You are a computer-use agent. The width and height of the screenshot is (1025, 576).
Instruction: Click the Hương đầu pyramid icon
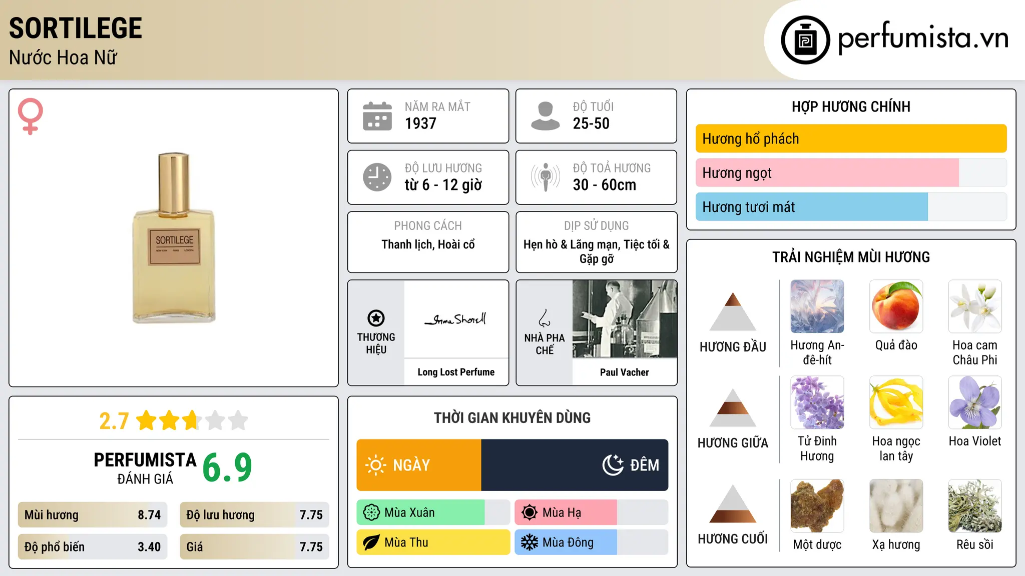[x=733, y=311]
